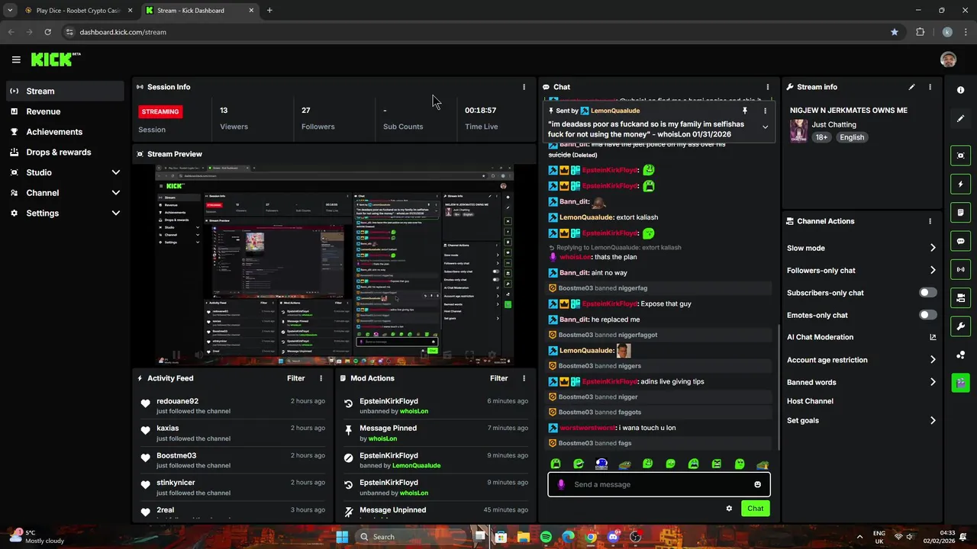Viewport: 977px width, 549px height.
Task: Click the green Chat send button
Action: coord(755,509)
